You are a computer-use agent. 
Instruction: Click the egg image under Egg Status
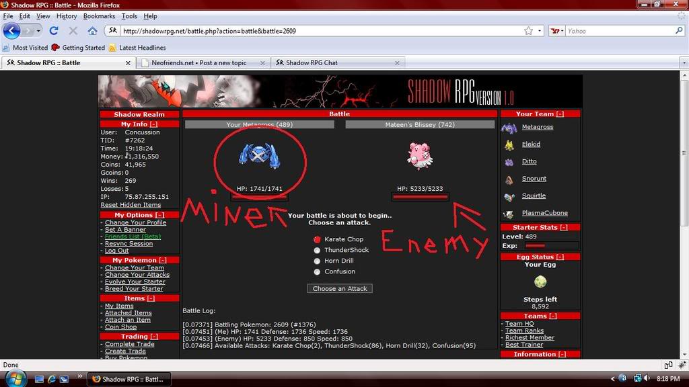click(540, 282)
